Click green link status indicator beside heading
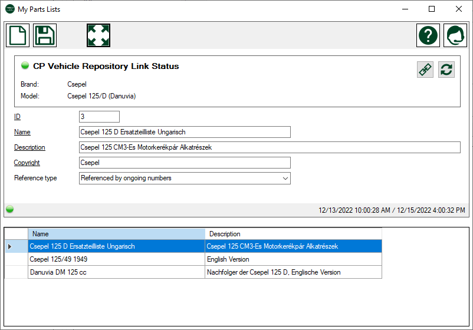This screenshot has width=473, height=330. [x=25, y=65]
